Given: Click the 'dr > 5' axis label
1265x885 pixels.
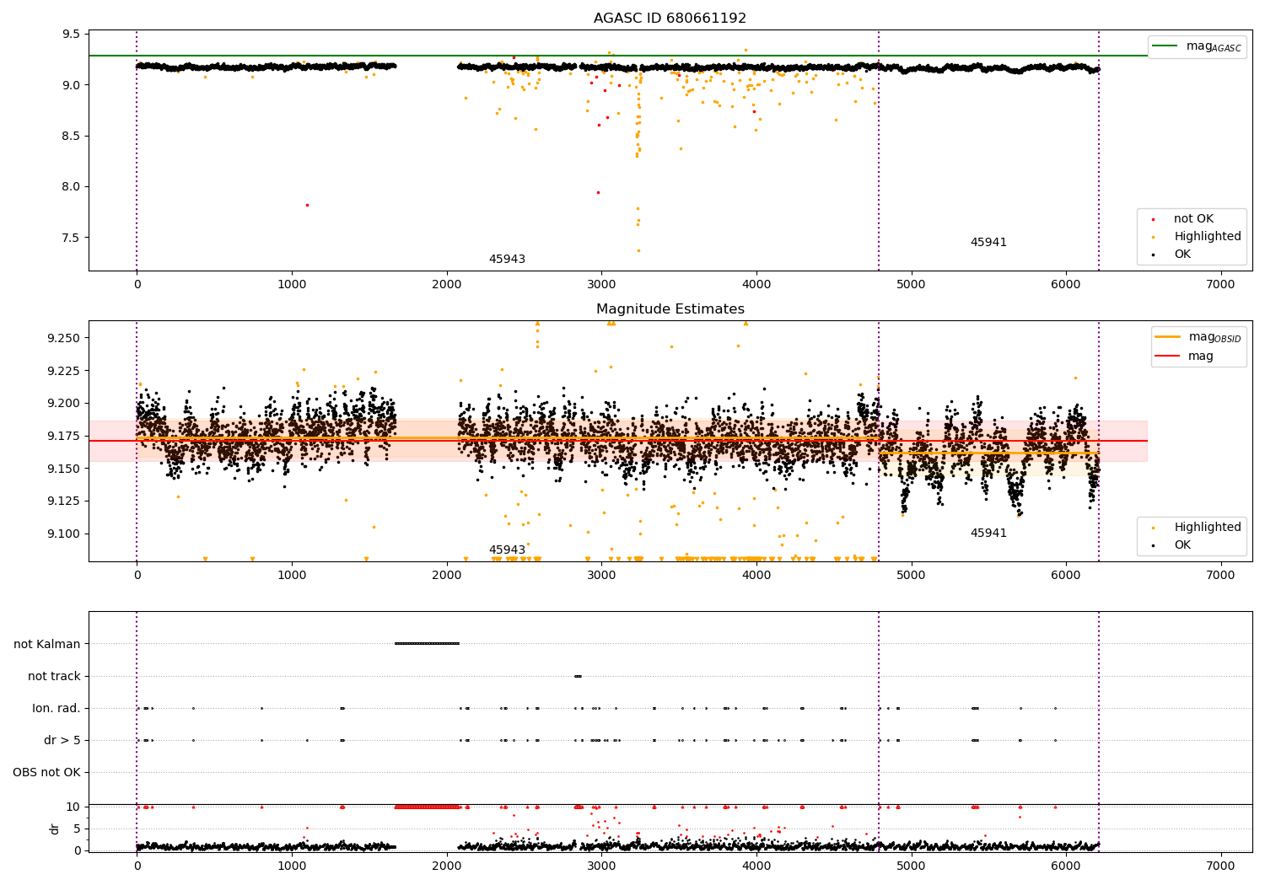Looking at the screenshot, I should [x=62, y=740].
